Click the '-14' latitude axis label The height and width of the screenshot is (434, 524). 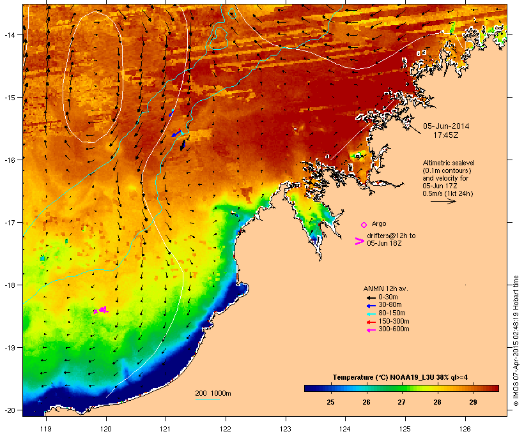point(9,35)
